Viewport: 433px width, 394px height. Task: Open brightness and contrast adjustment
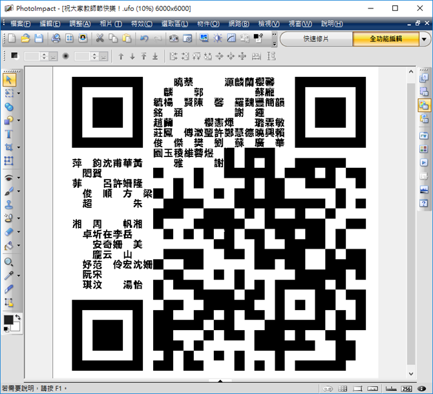pyautogui.click(x=218, y=38)
